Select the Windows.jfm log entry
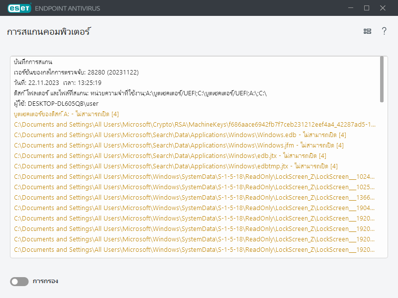The height and width of the screenshot is (298, 398). pyautogui.click(x=179, y=145)
